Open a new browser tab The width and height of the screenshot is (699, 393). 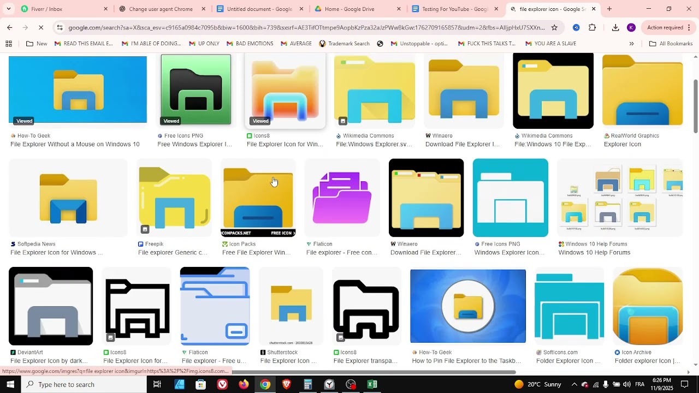(609, 9)
